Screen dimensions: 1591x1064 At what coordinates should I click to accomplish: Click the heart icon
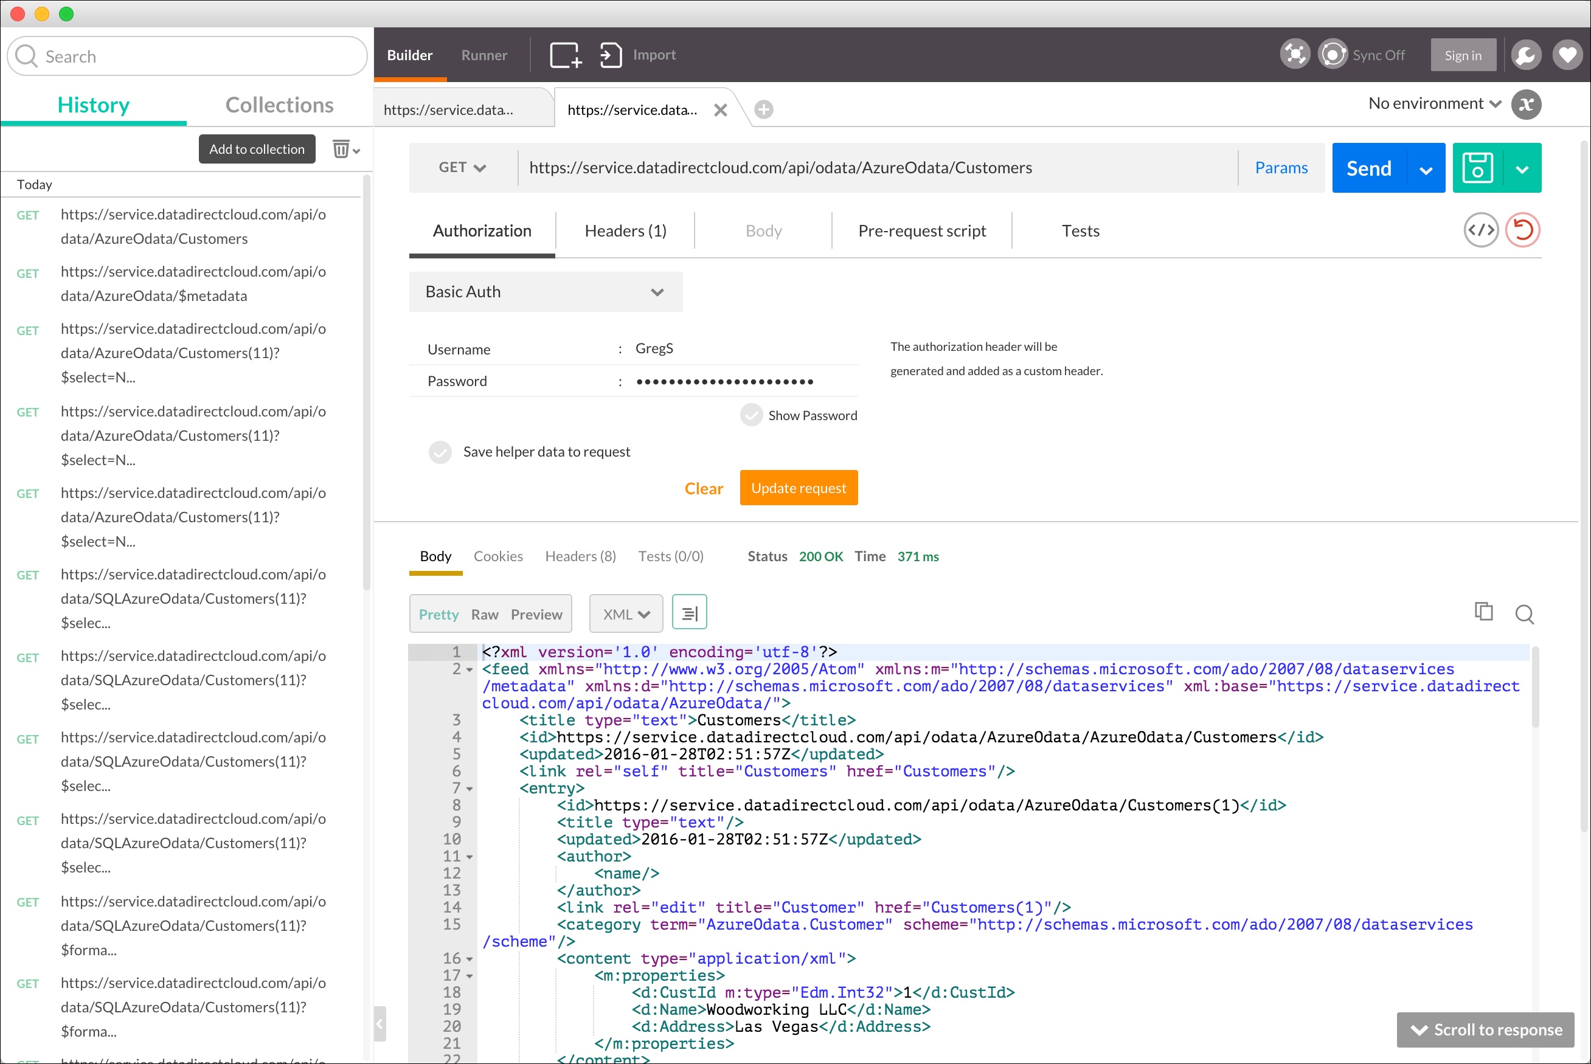click(x=1567, y=55)
